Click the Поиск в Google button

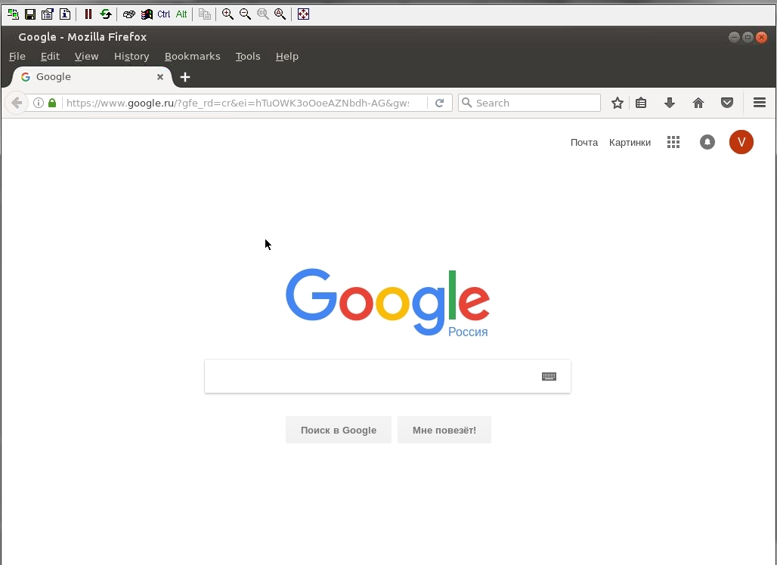[x=339, y=430]
